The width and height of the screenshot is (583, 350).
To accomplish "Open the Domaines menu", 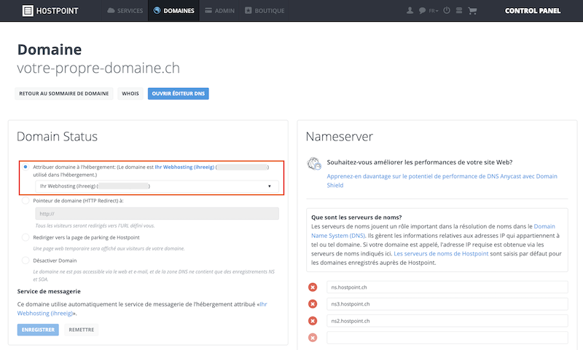I will click(173, 11).
